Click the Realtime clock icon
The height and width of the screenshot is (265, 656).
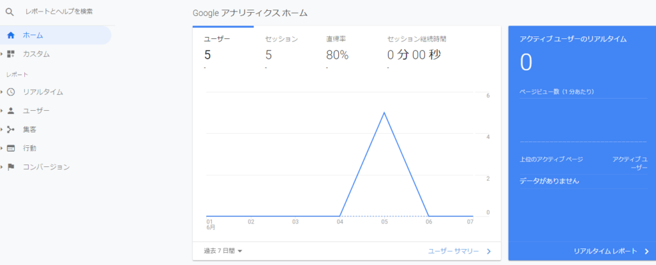11,92
